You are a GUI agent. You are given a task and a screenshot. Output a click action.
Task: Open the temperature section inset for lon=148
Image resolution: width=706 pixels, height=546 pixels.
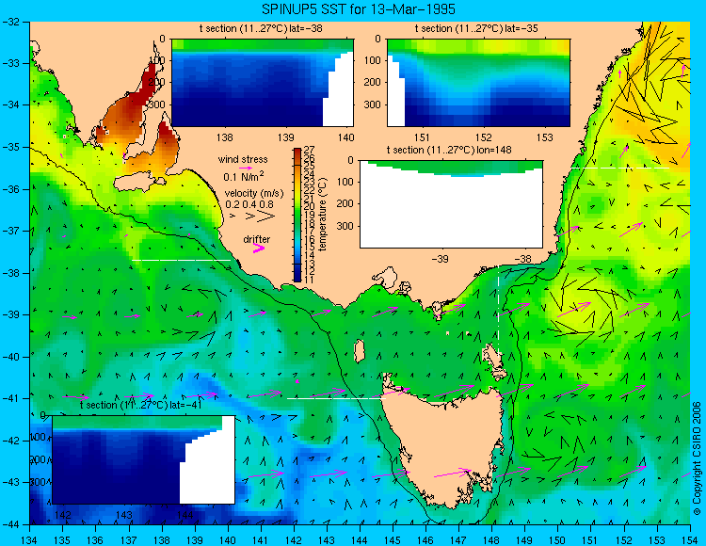tap(451, 204)
